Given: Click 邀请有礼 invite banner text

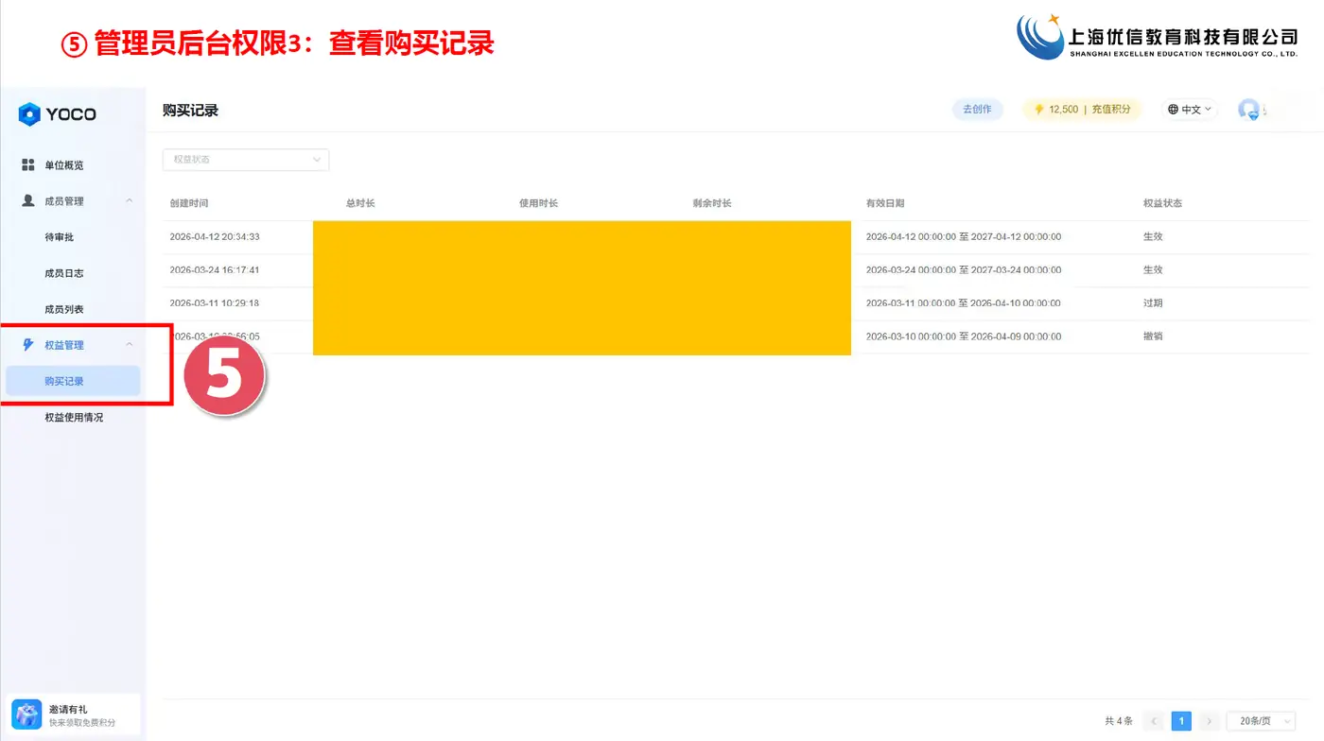Looking at the screenshot, I should pos(68,709).
